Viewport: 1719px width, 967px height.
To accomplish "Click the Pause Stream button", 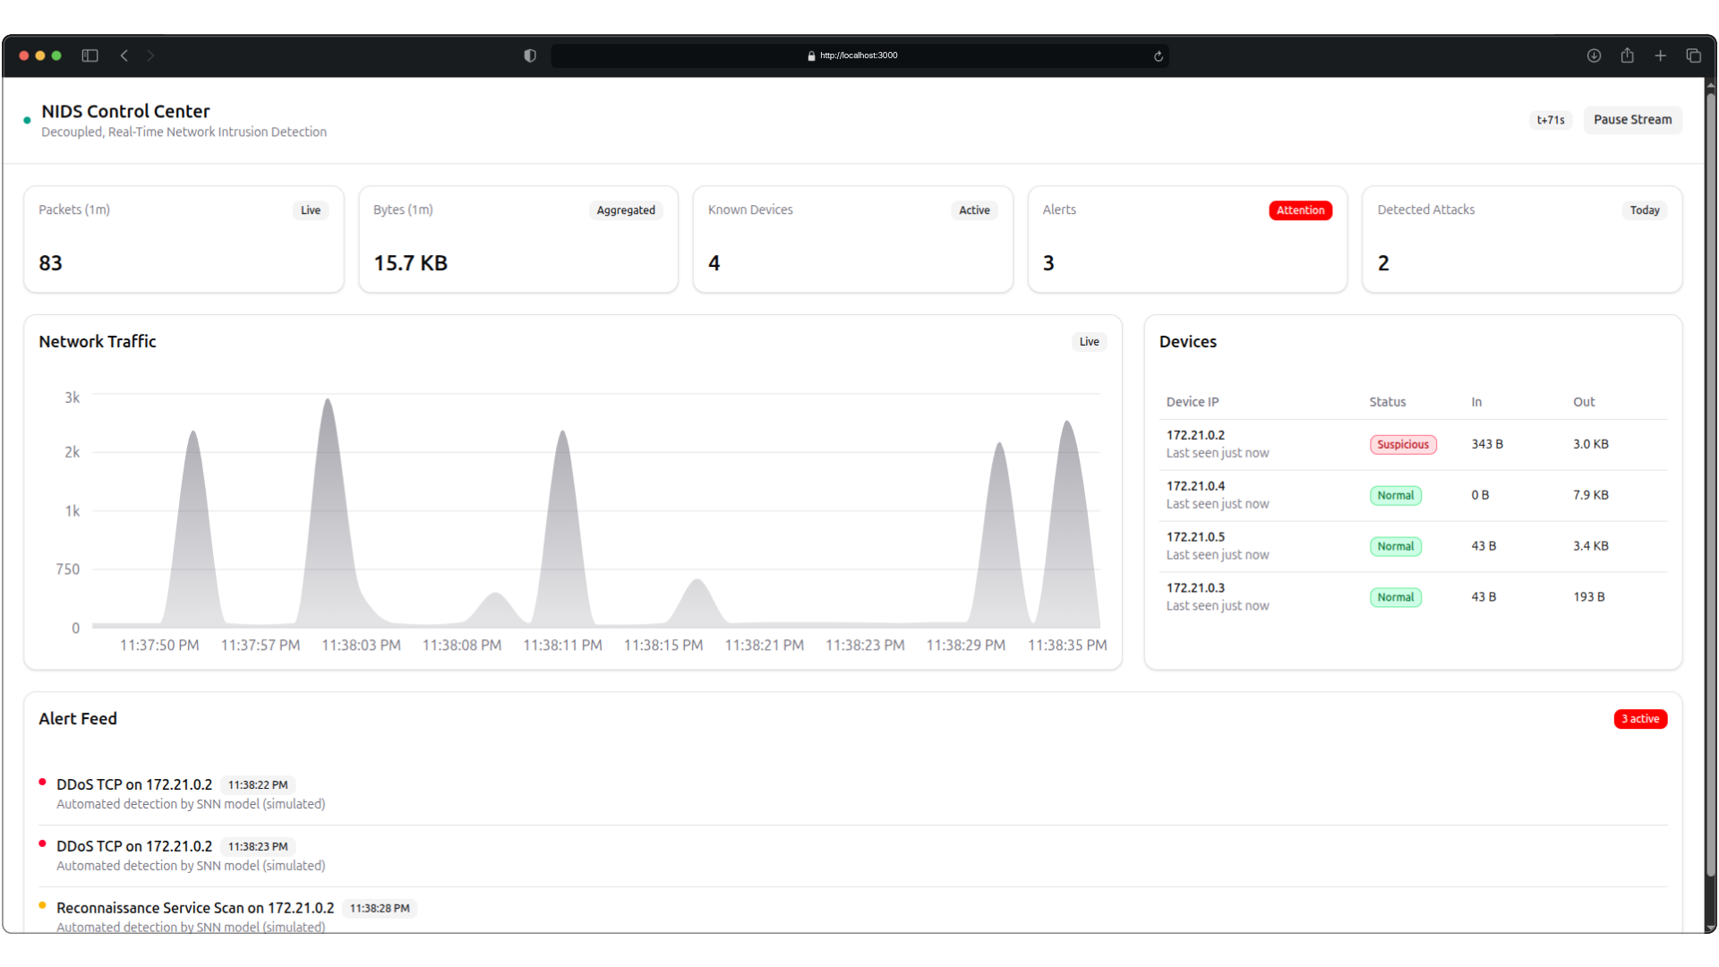I will [1631, 119].
